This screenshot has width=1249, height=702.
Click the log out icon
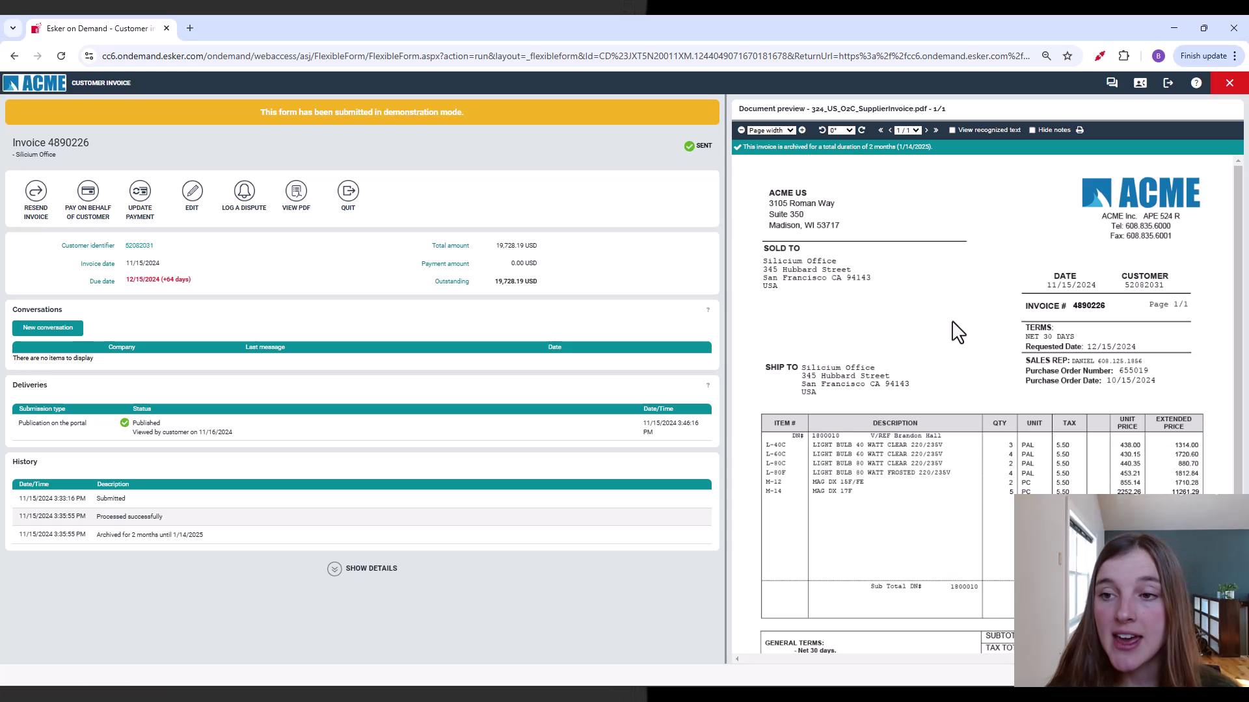tap(1168, 83)
